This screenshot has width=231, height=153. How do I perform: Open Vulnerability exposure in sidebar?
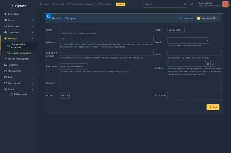19,46
